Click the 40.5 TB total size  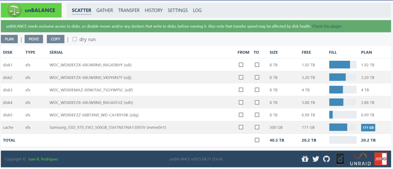(277, 140)
